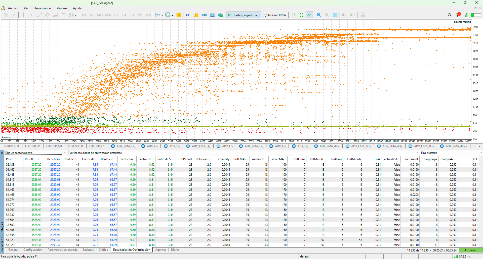
Task: Sort results by the Beneficio column
Action: [53, 159]
